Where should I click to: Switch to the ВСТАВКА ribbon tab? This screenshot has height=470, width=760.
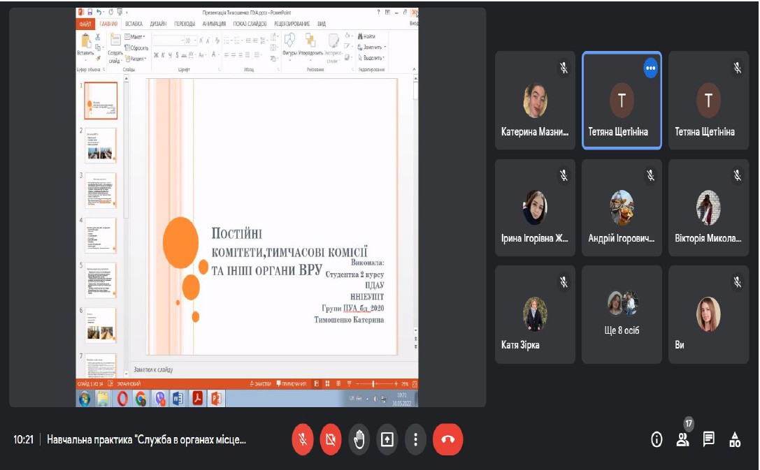pyautogui.click(x=134, y=23)
